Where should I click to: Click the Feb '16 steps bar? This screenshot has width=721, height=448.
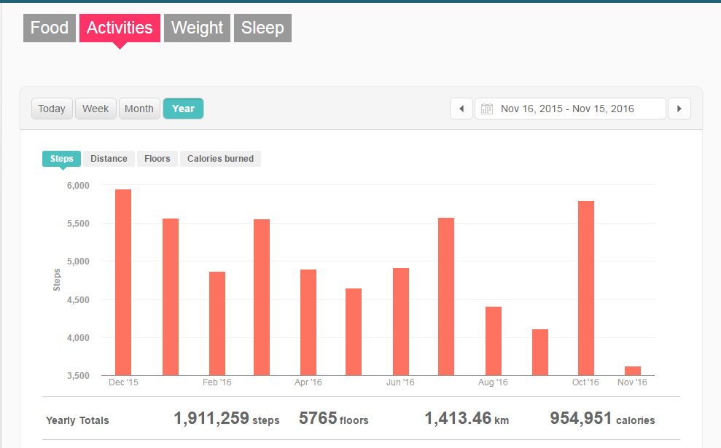pyautogui.click(x=217, y=323)
